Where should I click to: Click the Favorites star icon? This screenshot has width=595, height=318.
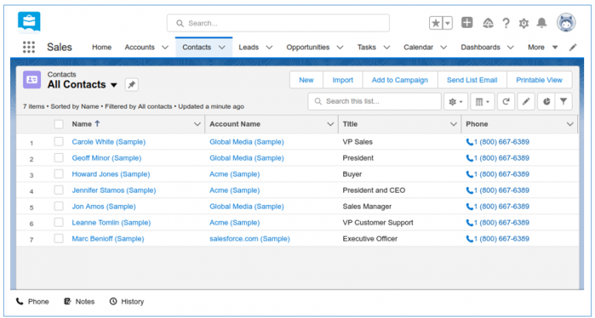(x=436, y=23)
